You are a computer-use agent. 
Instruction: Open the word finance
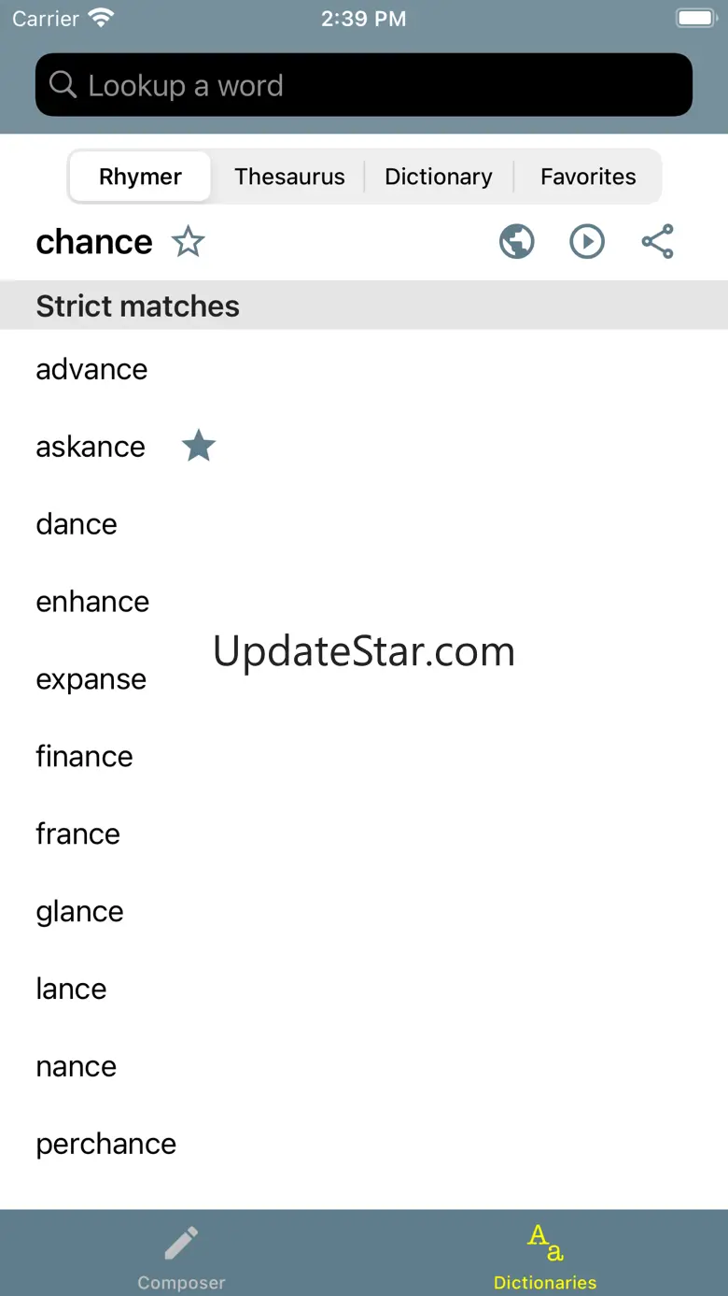(x=84, y=757)
